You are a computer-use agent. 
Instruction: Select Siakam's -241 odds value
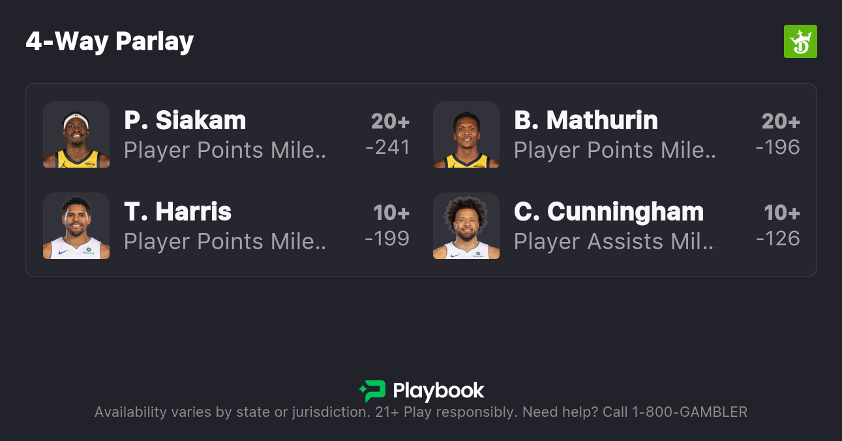point(387,147)
